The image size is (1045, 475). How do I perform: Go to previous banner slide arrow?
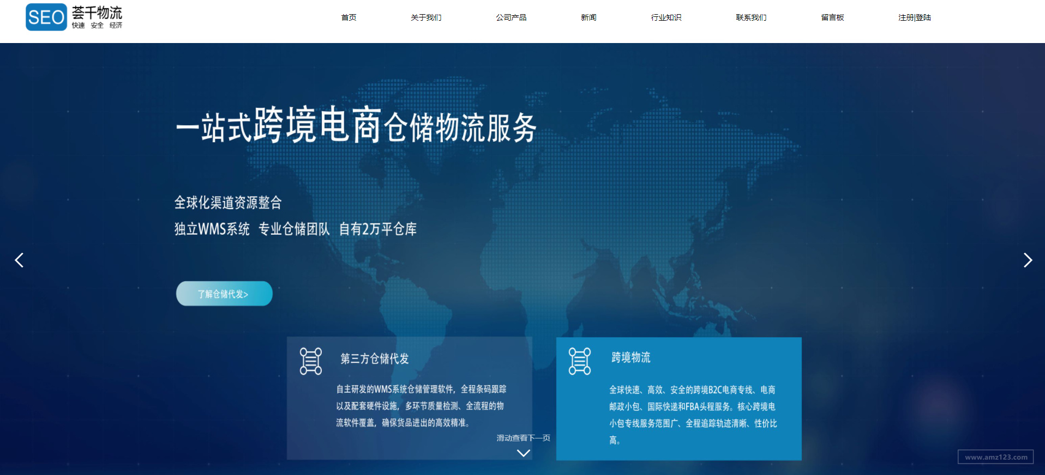point(19,260)
